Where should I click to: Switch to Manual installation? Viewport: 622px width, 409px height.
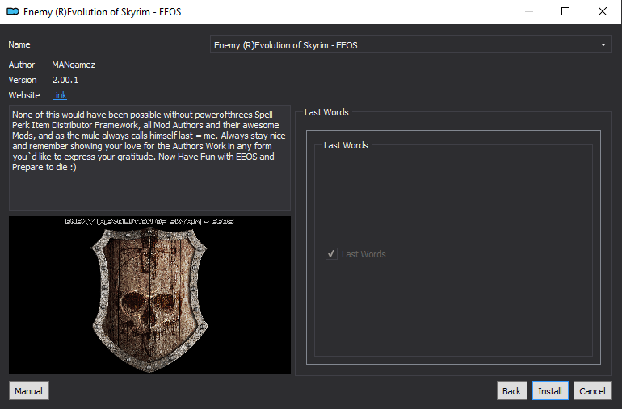[x=28, y=390]
